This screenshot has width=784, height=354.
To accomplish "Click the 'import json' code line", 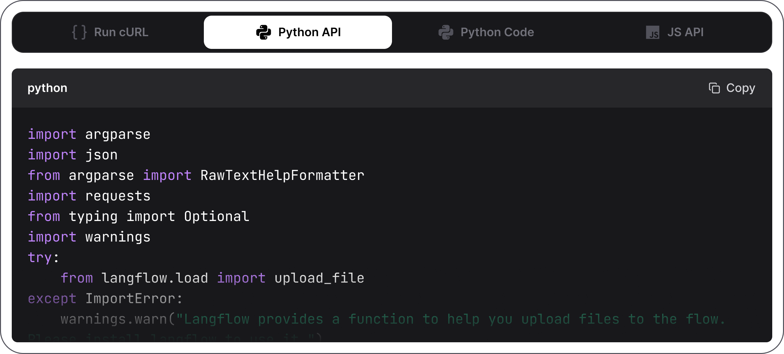I will point(73,155).
